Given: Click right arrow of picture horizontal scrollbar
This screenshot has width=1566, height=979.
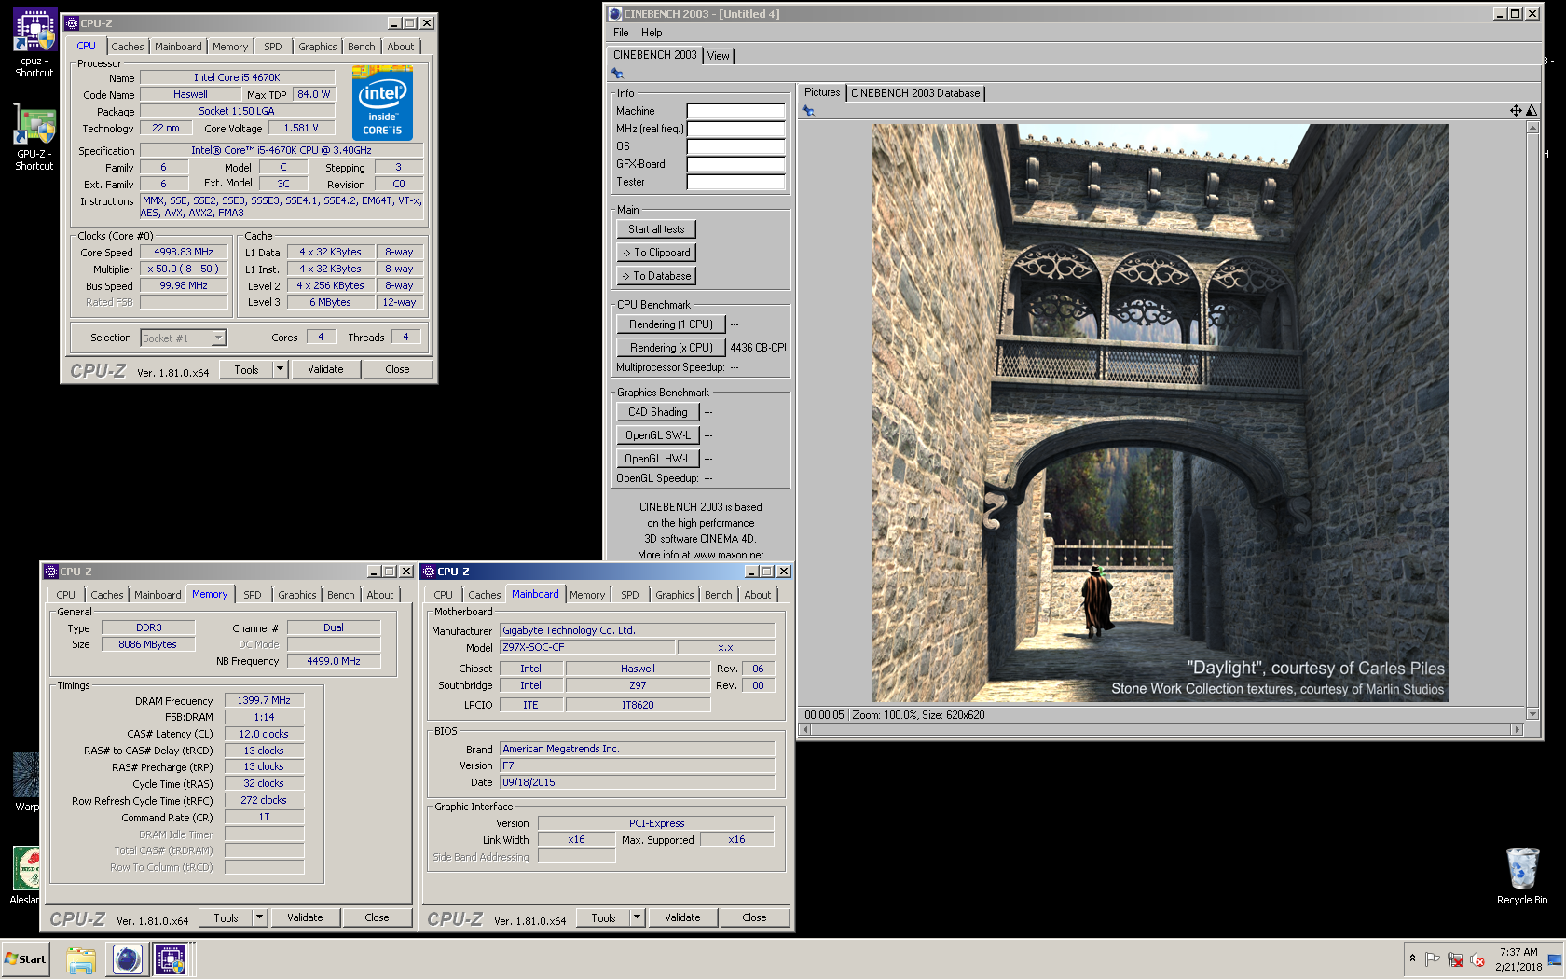Looking at the screenshot, I should click(x=1518, y=730).
